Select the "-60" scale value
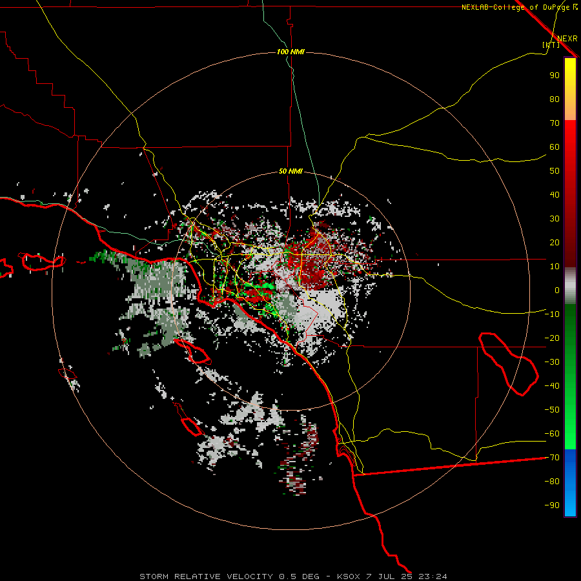Screen dimensions: 581x581 pos(552,434)
